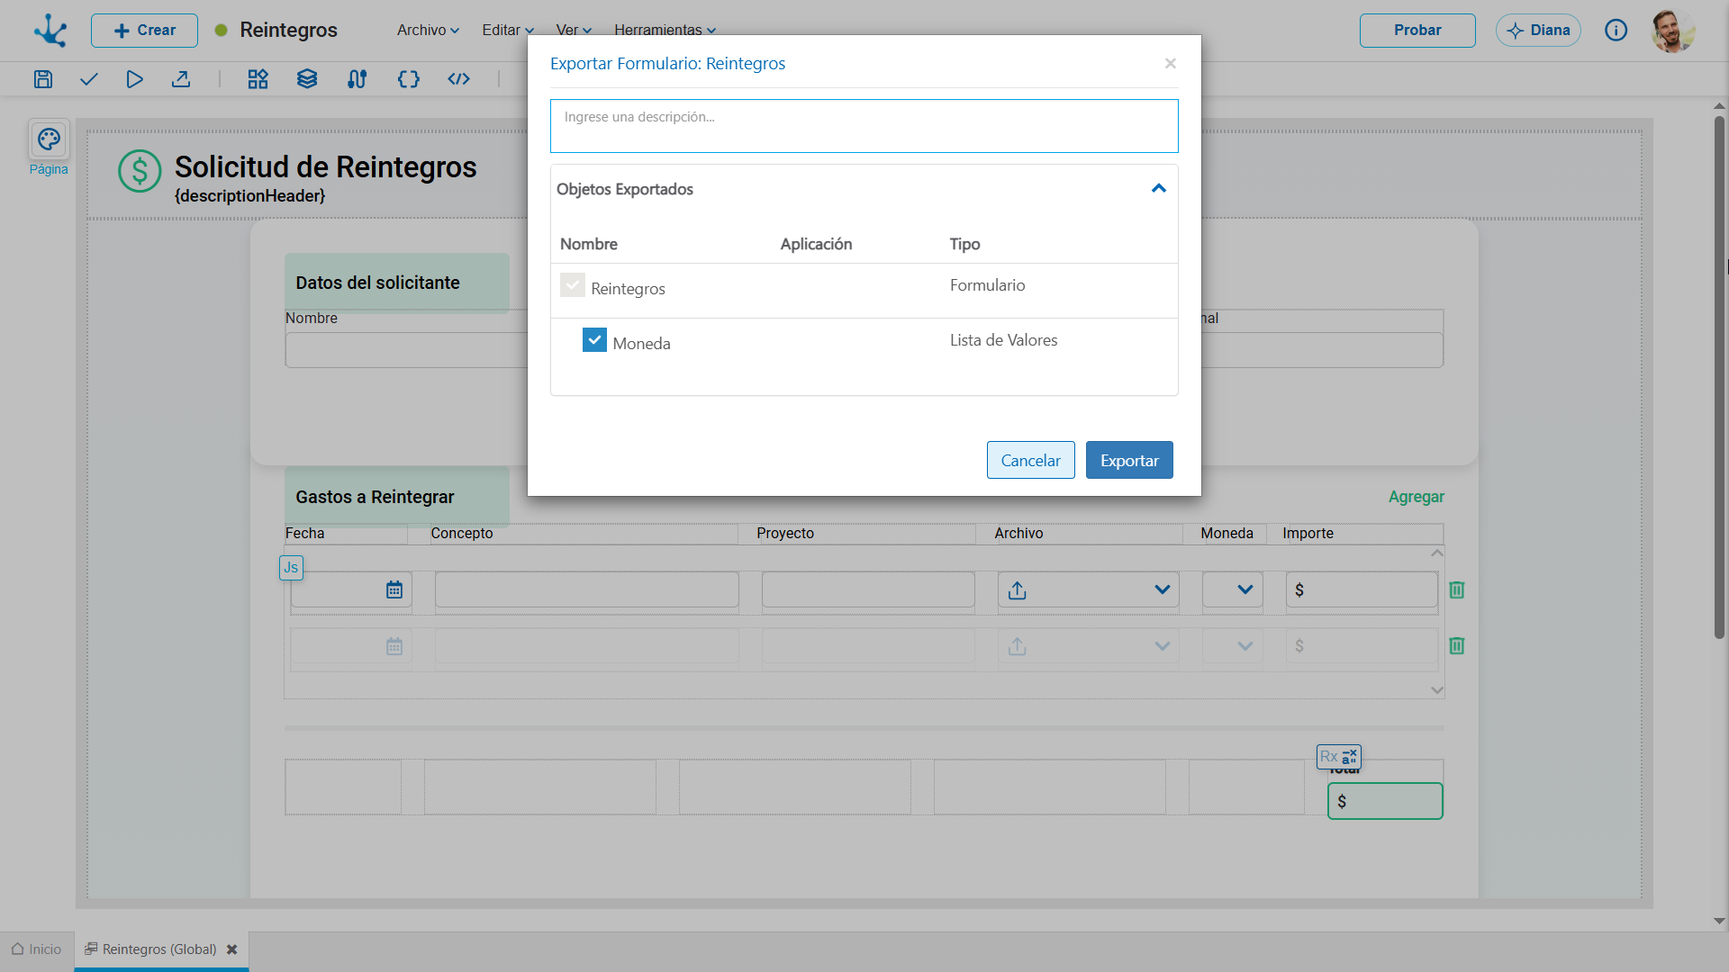Click the Solicitud de Reintegros title

pyautogui.click(x=326, y=167)
